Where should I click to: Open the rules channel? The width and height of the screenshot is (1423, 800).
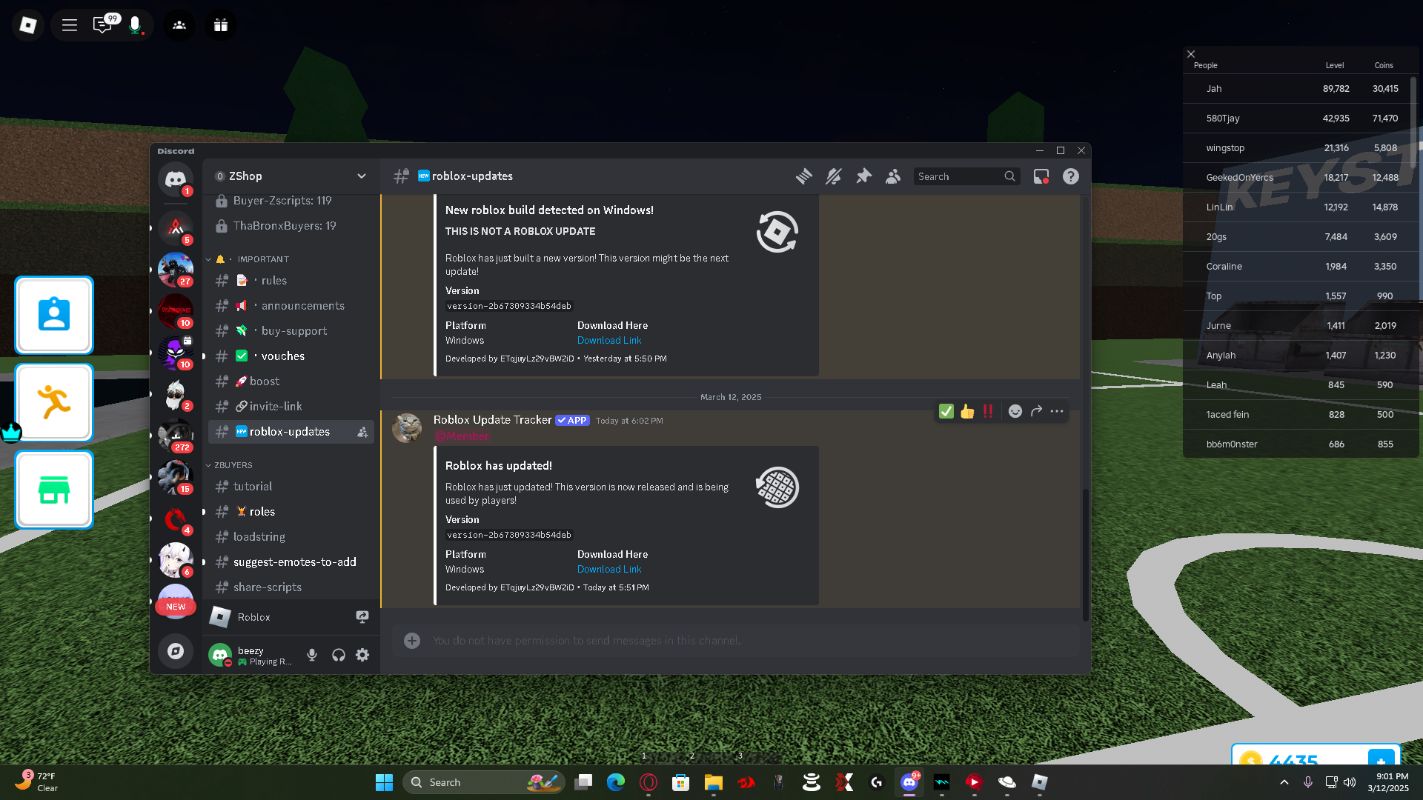point(291,281)
